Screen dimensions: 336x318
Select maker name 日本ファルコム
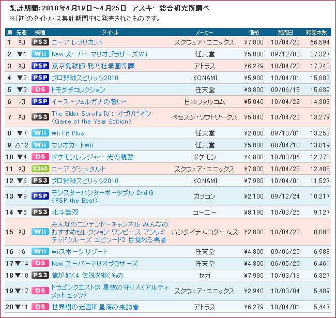pyautogui.click(x=205, y=101)
